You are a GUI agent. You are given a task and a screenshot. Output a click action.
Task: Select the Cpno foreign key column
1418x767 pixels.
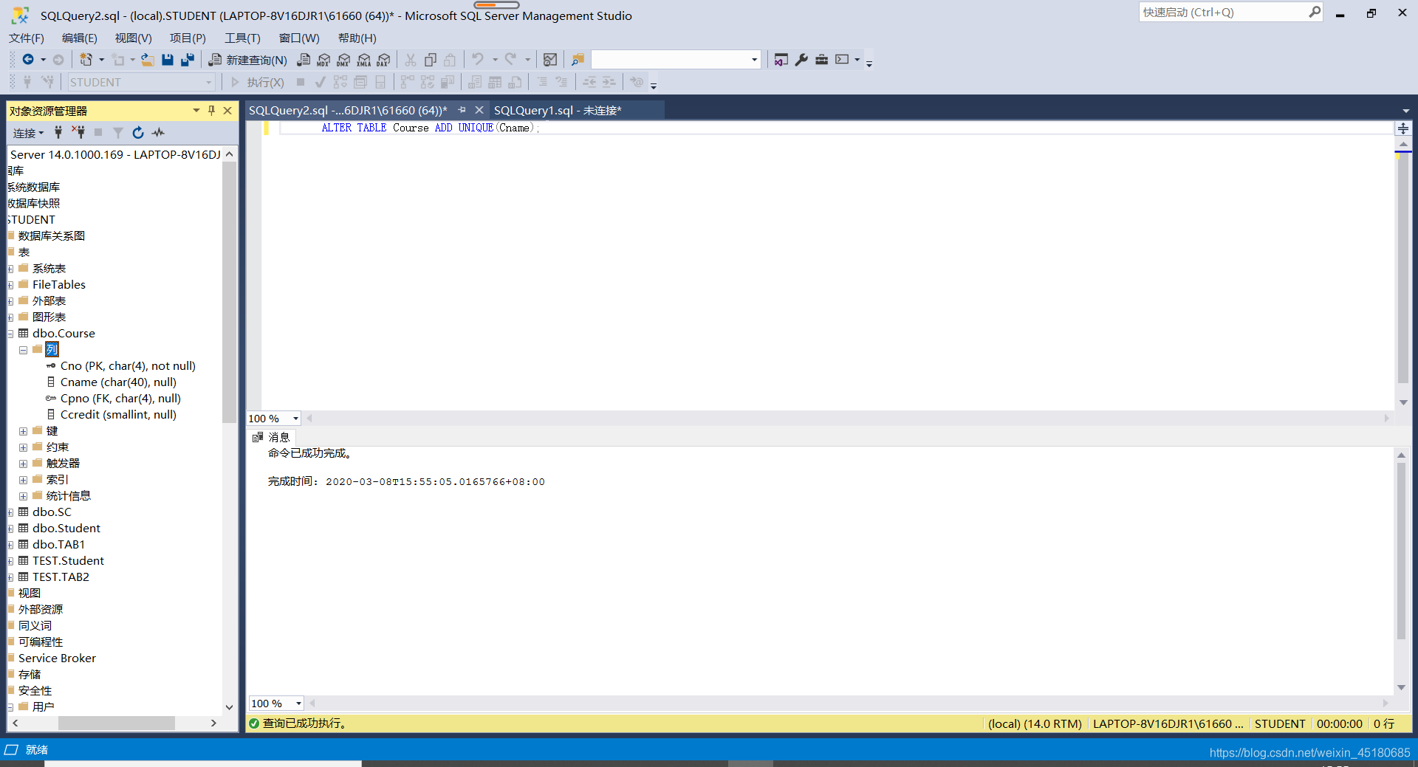coord(120,399)
